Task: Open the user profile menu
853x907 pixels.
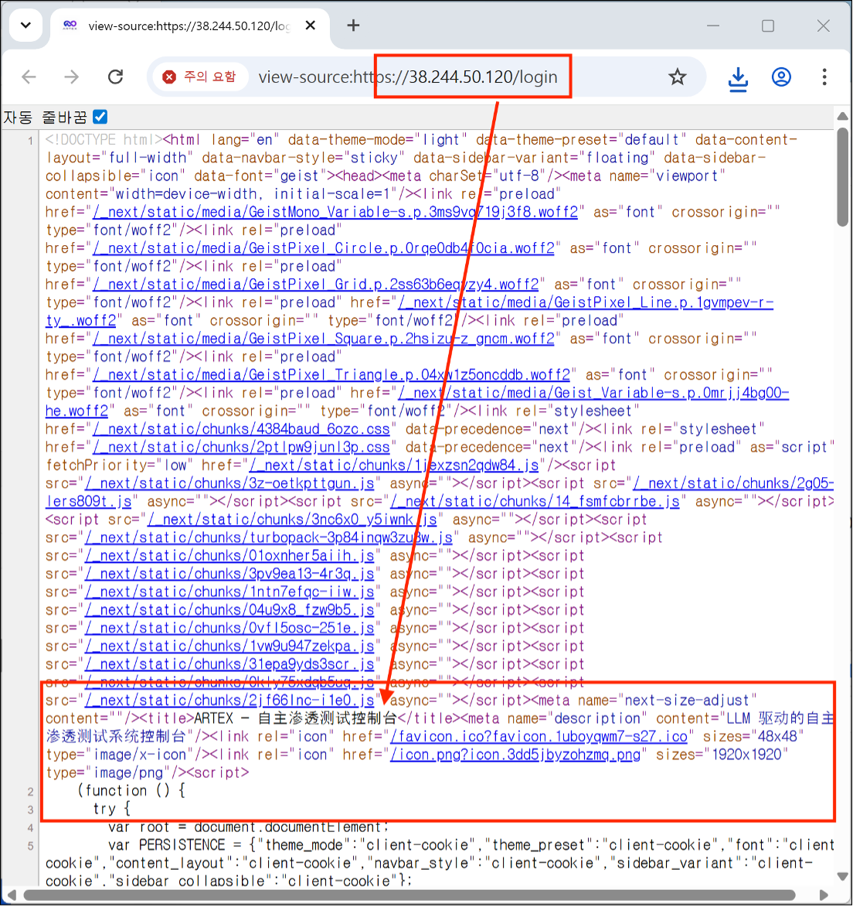Action: tap(781, 77)
